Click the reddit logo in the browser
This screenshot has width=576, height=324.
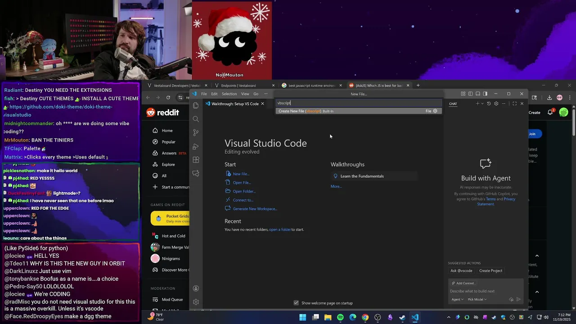point(162,112)
